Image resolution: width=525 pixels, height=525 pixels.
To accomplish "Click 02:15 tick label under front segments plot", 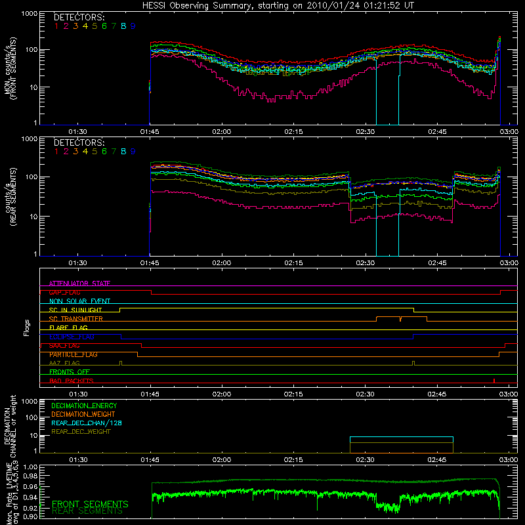I will (x=293, y=132).
